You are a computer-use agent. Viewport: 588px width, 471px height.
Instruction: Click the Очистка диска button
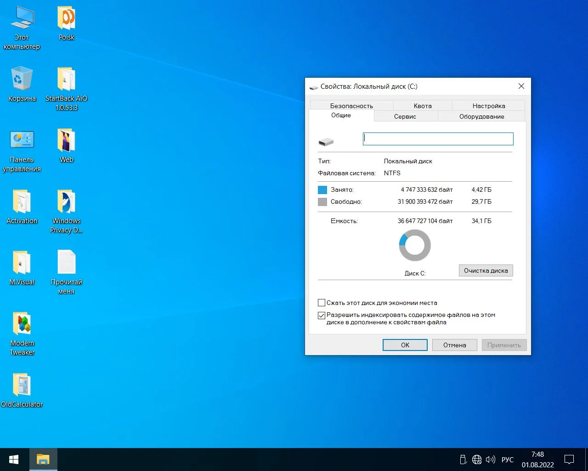tap(486, 270)
